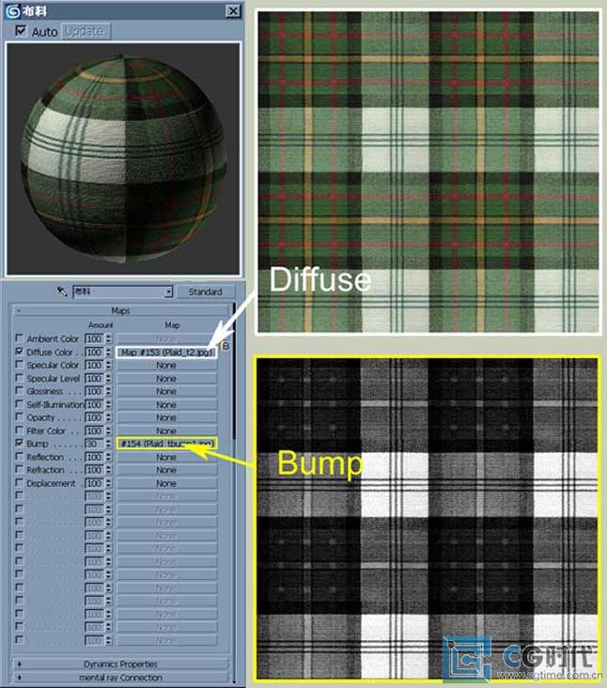Click into the material name field
This screenshot has height=688, width=607.
coord(118,291)
